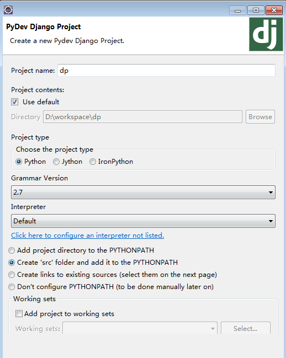Close the PyDev Django Project dialog
This screenshot has width=286, height=358.
pos(274,10)
